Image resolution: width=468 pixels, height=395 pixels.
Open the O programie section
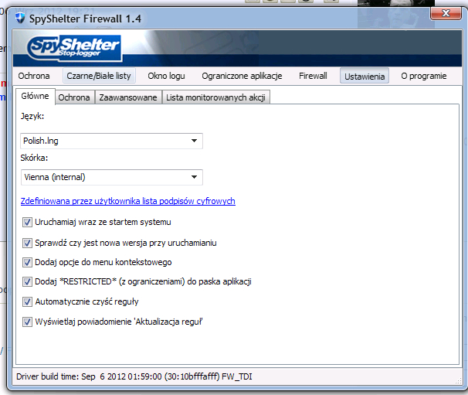423,76
